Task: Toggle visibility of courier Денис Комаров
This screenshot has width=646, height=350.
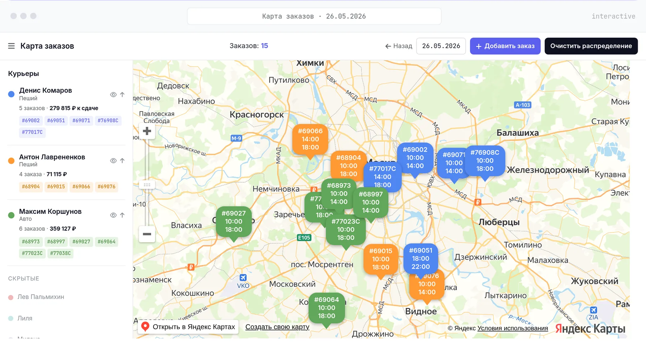Action: tap(113, 95)
